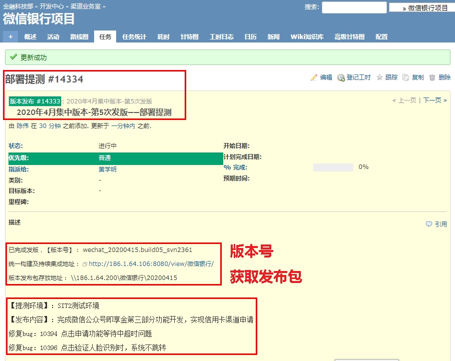This screenshot has width=455, height=361.
Task: Open the 概述 tab
Action: (x=30, y=37)
